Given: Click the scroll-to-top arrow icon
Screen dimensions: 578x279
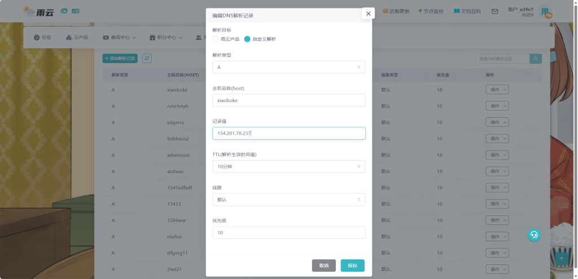Looking at the screenshot, I should [561, 259].
